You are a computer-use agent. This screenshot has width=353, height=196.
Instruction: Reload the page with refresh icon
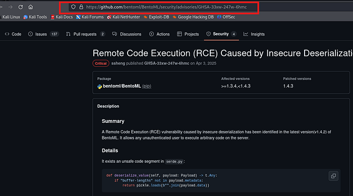(21, 7)
